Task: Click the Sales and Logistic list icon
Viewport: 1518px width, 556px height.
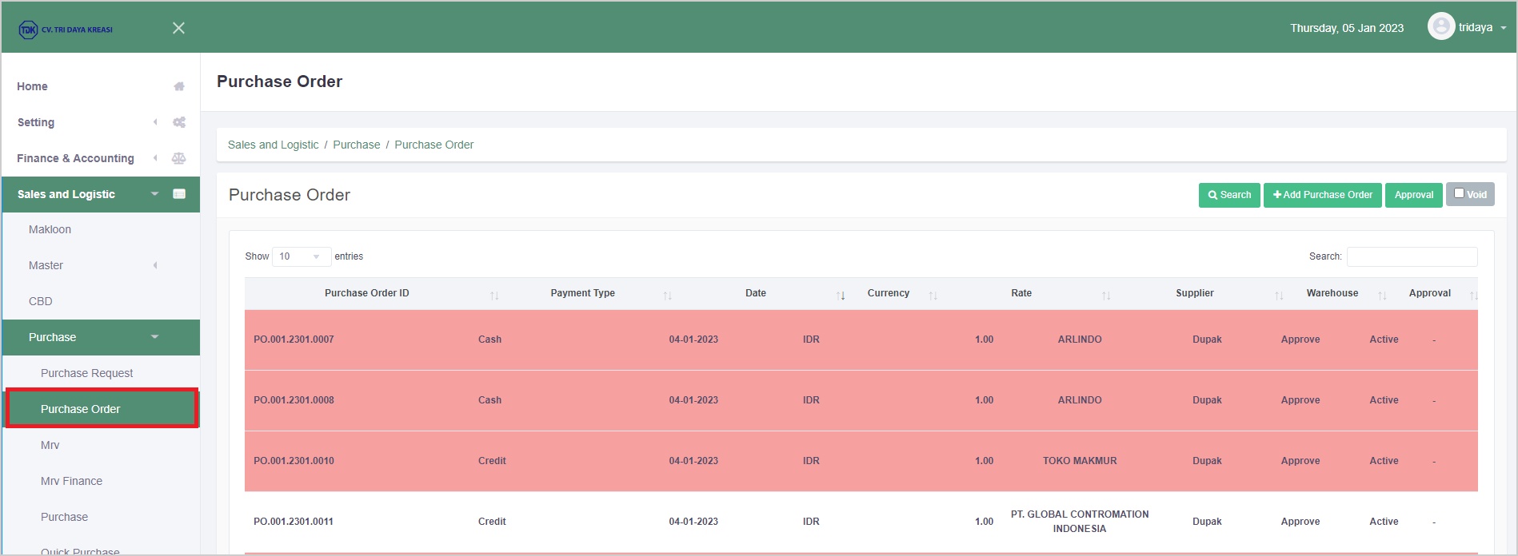Action: point(179,194)
